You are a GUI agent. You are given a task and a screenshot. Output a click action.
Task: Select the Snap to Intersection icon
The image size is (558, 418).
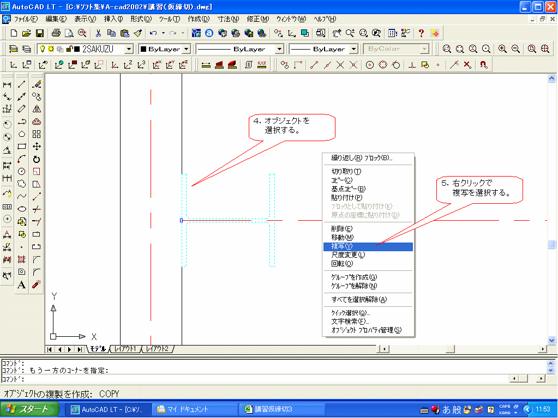pos(340,65)
